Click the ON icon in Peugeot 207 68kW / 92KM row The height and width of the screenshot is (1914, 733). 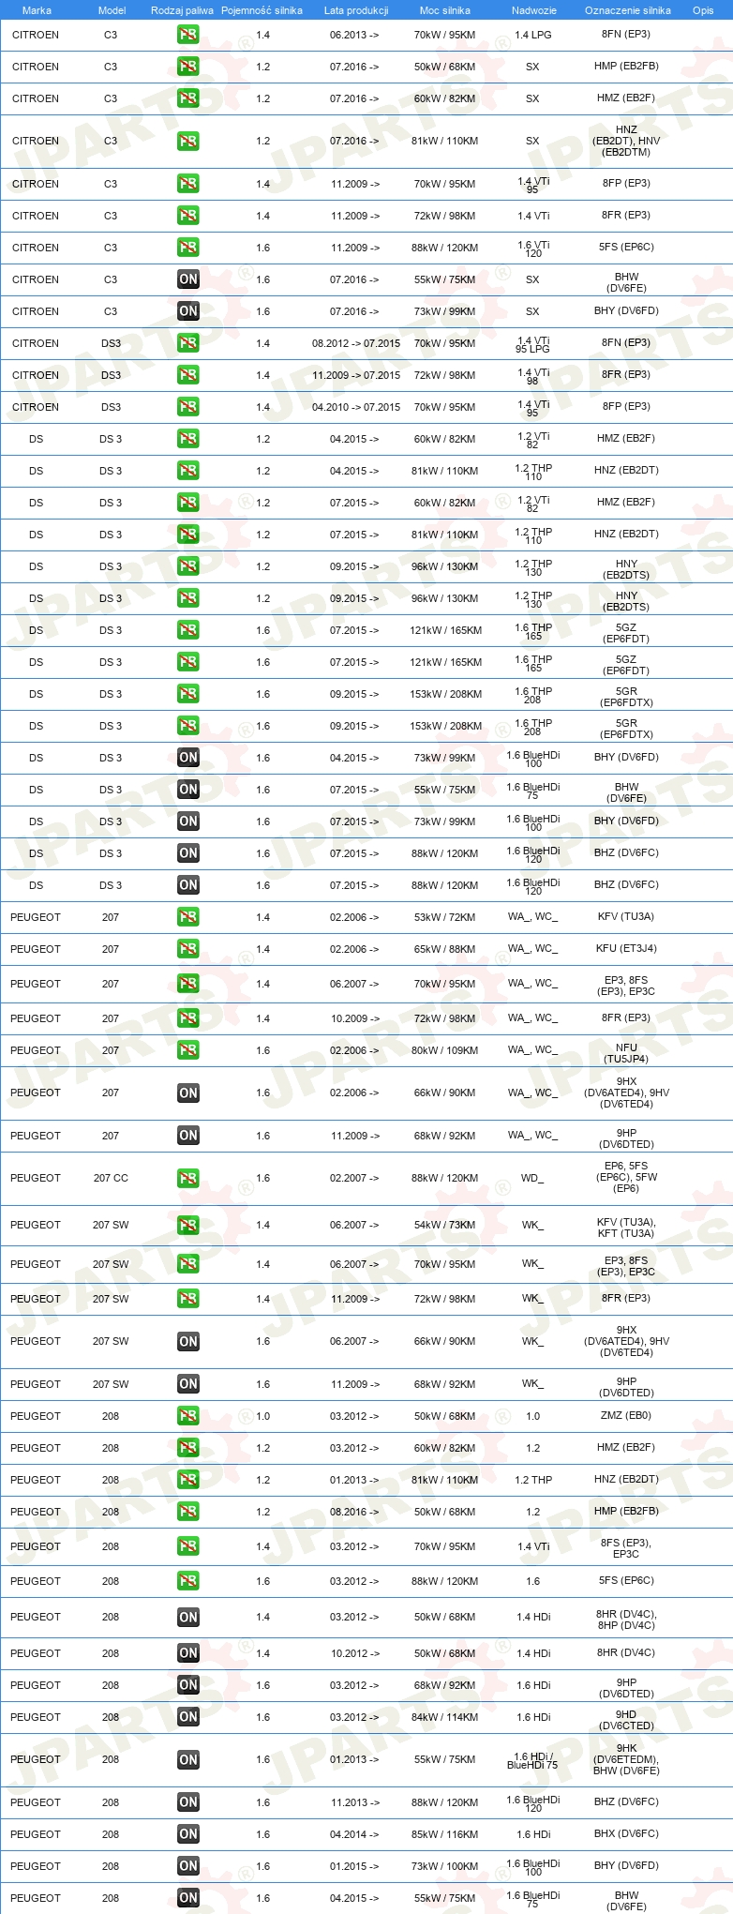187,1136
